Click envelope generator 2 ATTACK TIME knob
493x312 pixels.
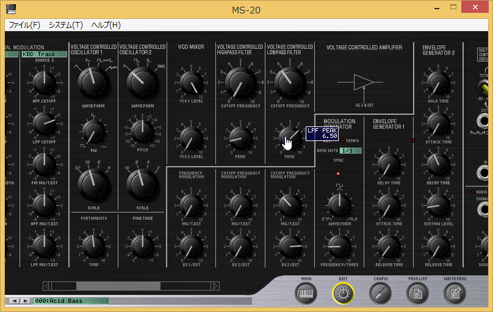tap(438, 123)
